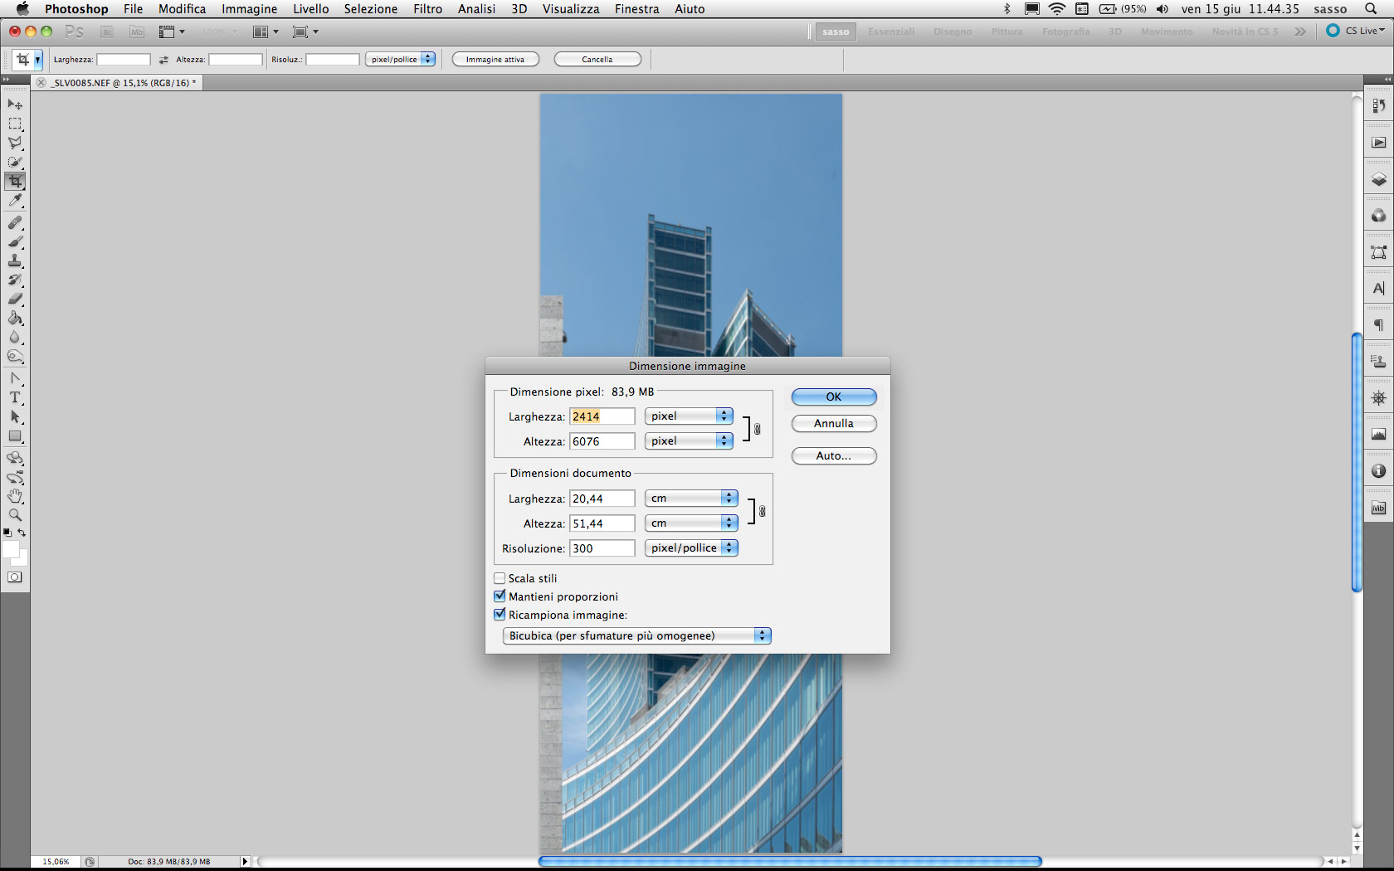Viewport: 1394px width, 871px height.
Task: Swap foreground and background colors
Action: (22, 533)
